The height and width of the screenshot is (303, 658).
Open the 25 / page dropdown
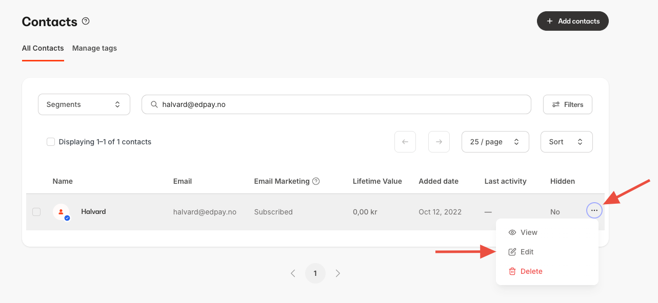495,142
